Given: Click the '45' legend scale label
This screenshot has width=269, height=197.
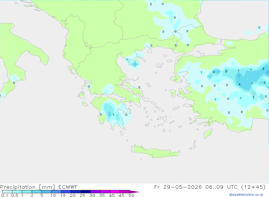Looking at the screenshot, I should (122, 195).
